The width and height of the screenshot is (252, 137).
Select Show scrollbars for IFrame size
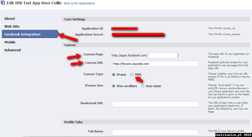(x=114, y=86)
